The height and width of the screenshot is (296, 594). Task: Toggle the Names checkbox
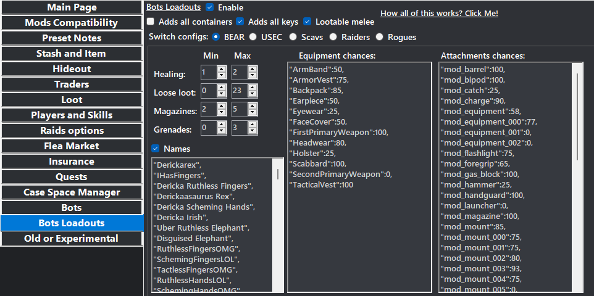[x=156, y=149]
